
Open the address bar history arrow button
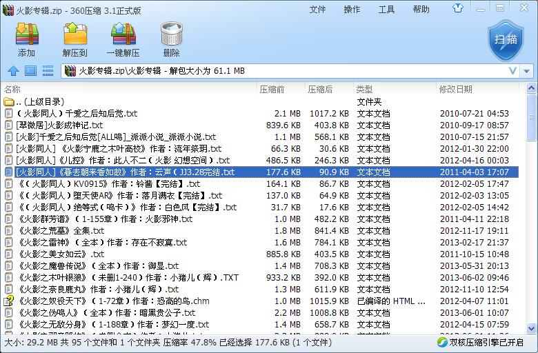click(528, 71)
